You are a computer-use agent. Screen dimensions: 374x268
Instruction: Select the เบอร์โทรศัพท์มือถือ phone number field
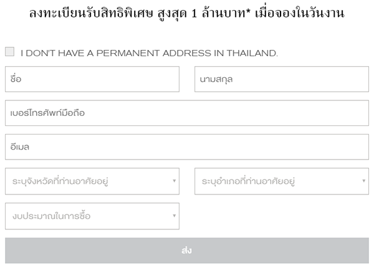coord(186,113)
